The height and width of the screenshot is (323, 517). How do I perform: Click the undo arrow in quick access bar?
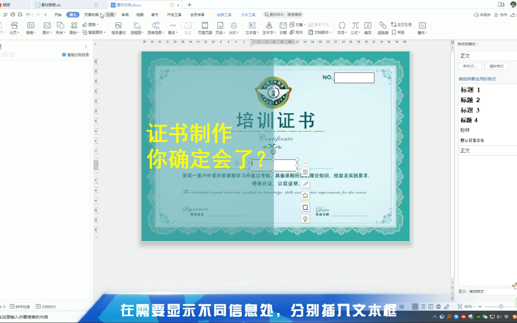[x=28, y=15]
